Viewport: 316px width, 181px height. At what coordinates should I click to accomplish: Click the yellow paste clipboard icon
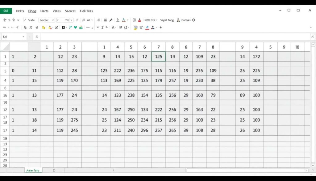pyautogui.click(x=43, y=27)
